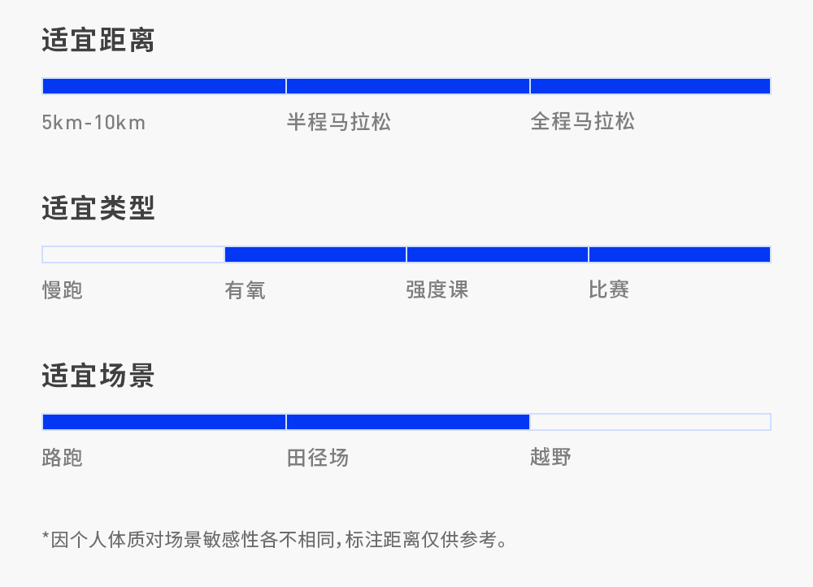Click the empty bar segment above 越野
The width and height of the screenshot is (813, 587).
650,422
